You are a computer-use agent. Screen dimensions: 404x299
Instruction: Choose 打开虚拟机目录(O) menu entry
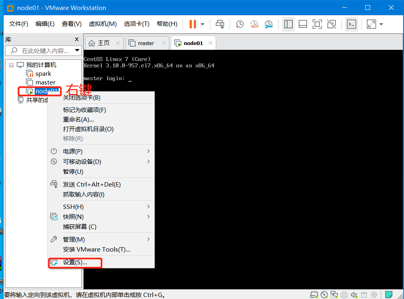(x=88, y=129)
